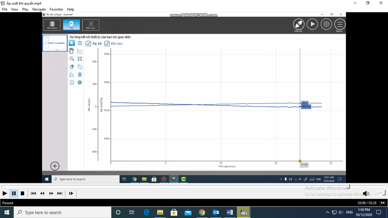Switch to the Tệp tab
The height and width of the screenshot is (218, 388).
(71, 25)
